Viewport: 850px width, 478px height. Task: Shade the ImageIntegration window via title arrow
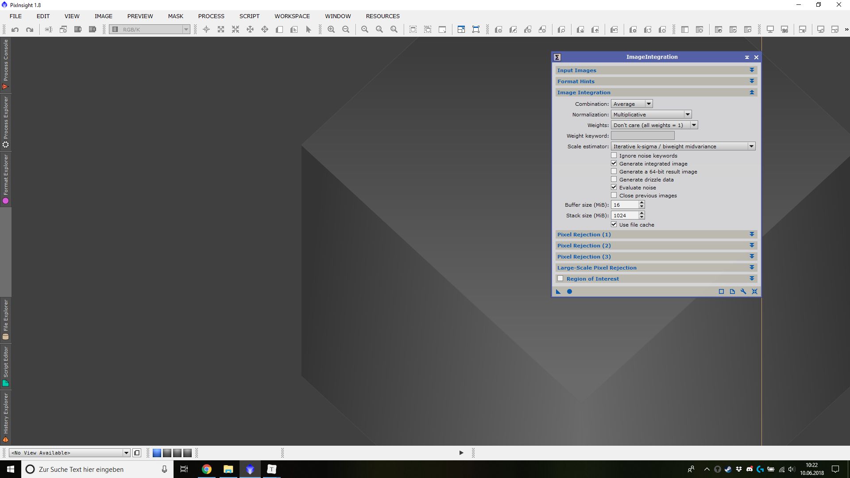[747, 57]
